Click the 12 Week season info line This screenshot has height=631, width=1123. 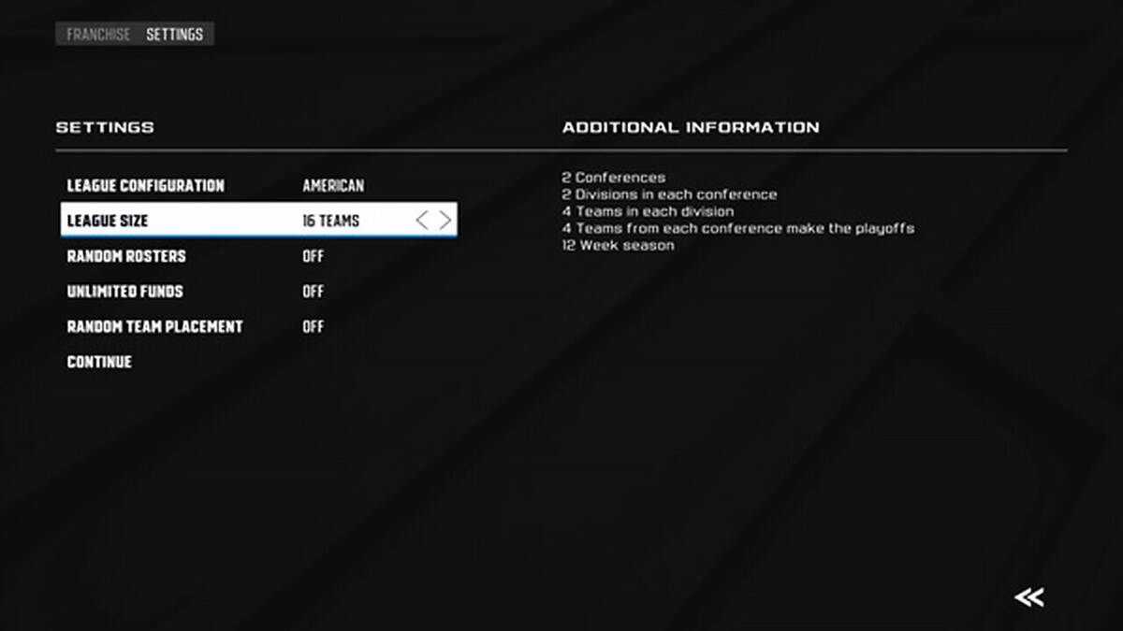[618, 245]
